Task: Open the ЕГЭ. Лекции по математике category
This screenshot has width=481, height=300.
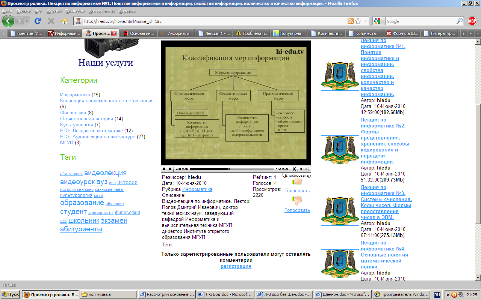Action: click(x=91, y=130)
